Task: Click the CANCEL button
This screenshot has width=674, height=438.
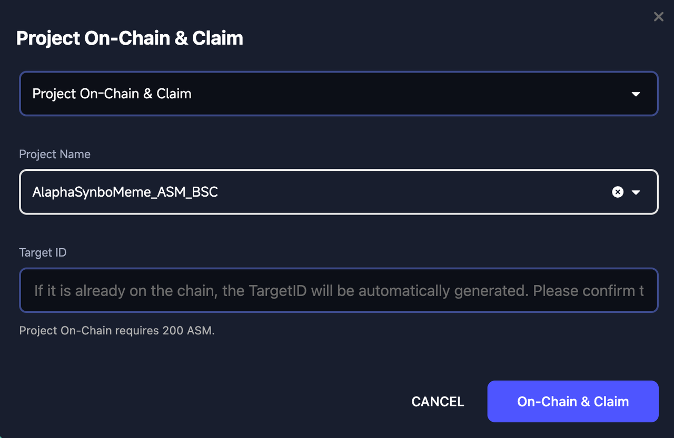Action: (x=438, y=402)
